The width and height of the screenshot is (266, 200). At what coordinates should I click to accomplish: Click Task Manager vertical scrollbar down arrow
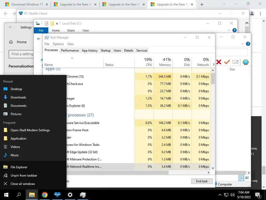pos(213,168)
